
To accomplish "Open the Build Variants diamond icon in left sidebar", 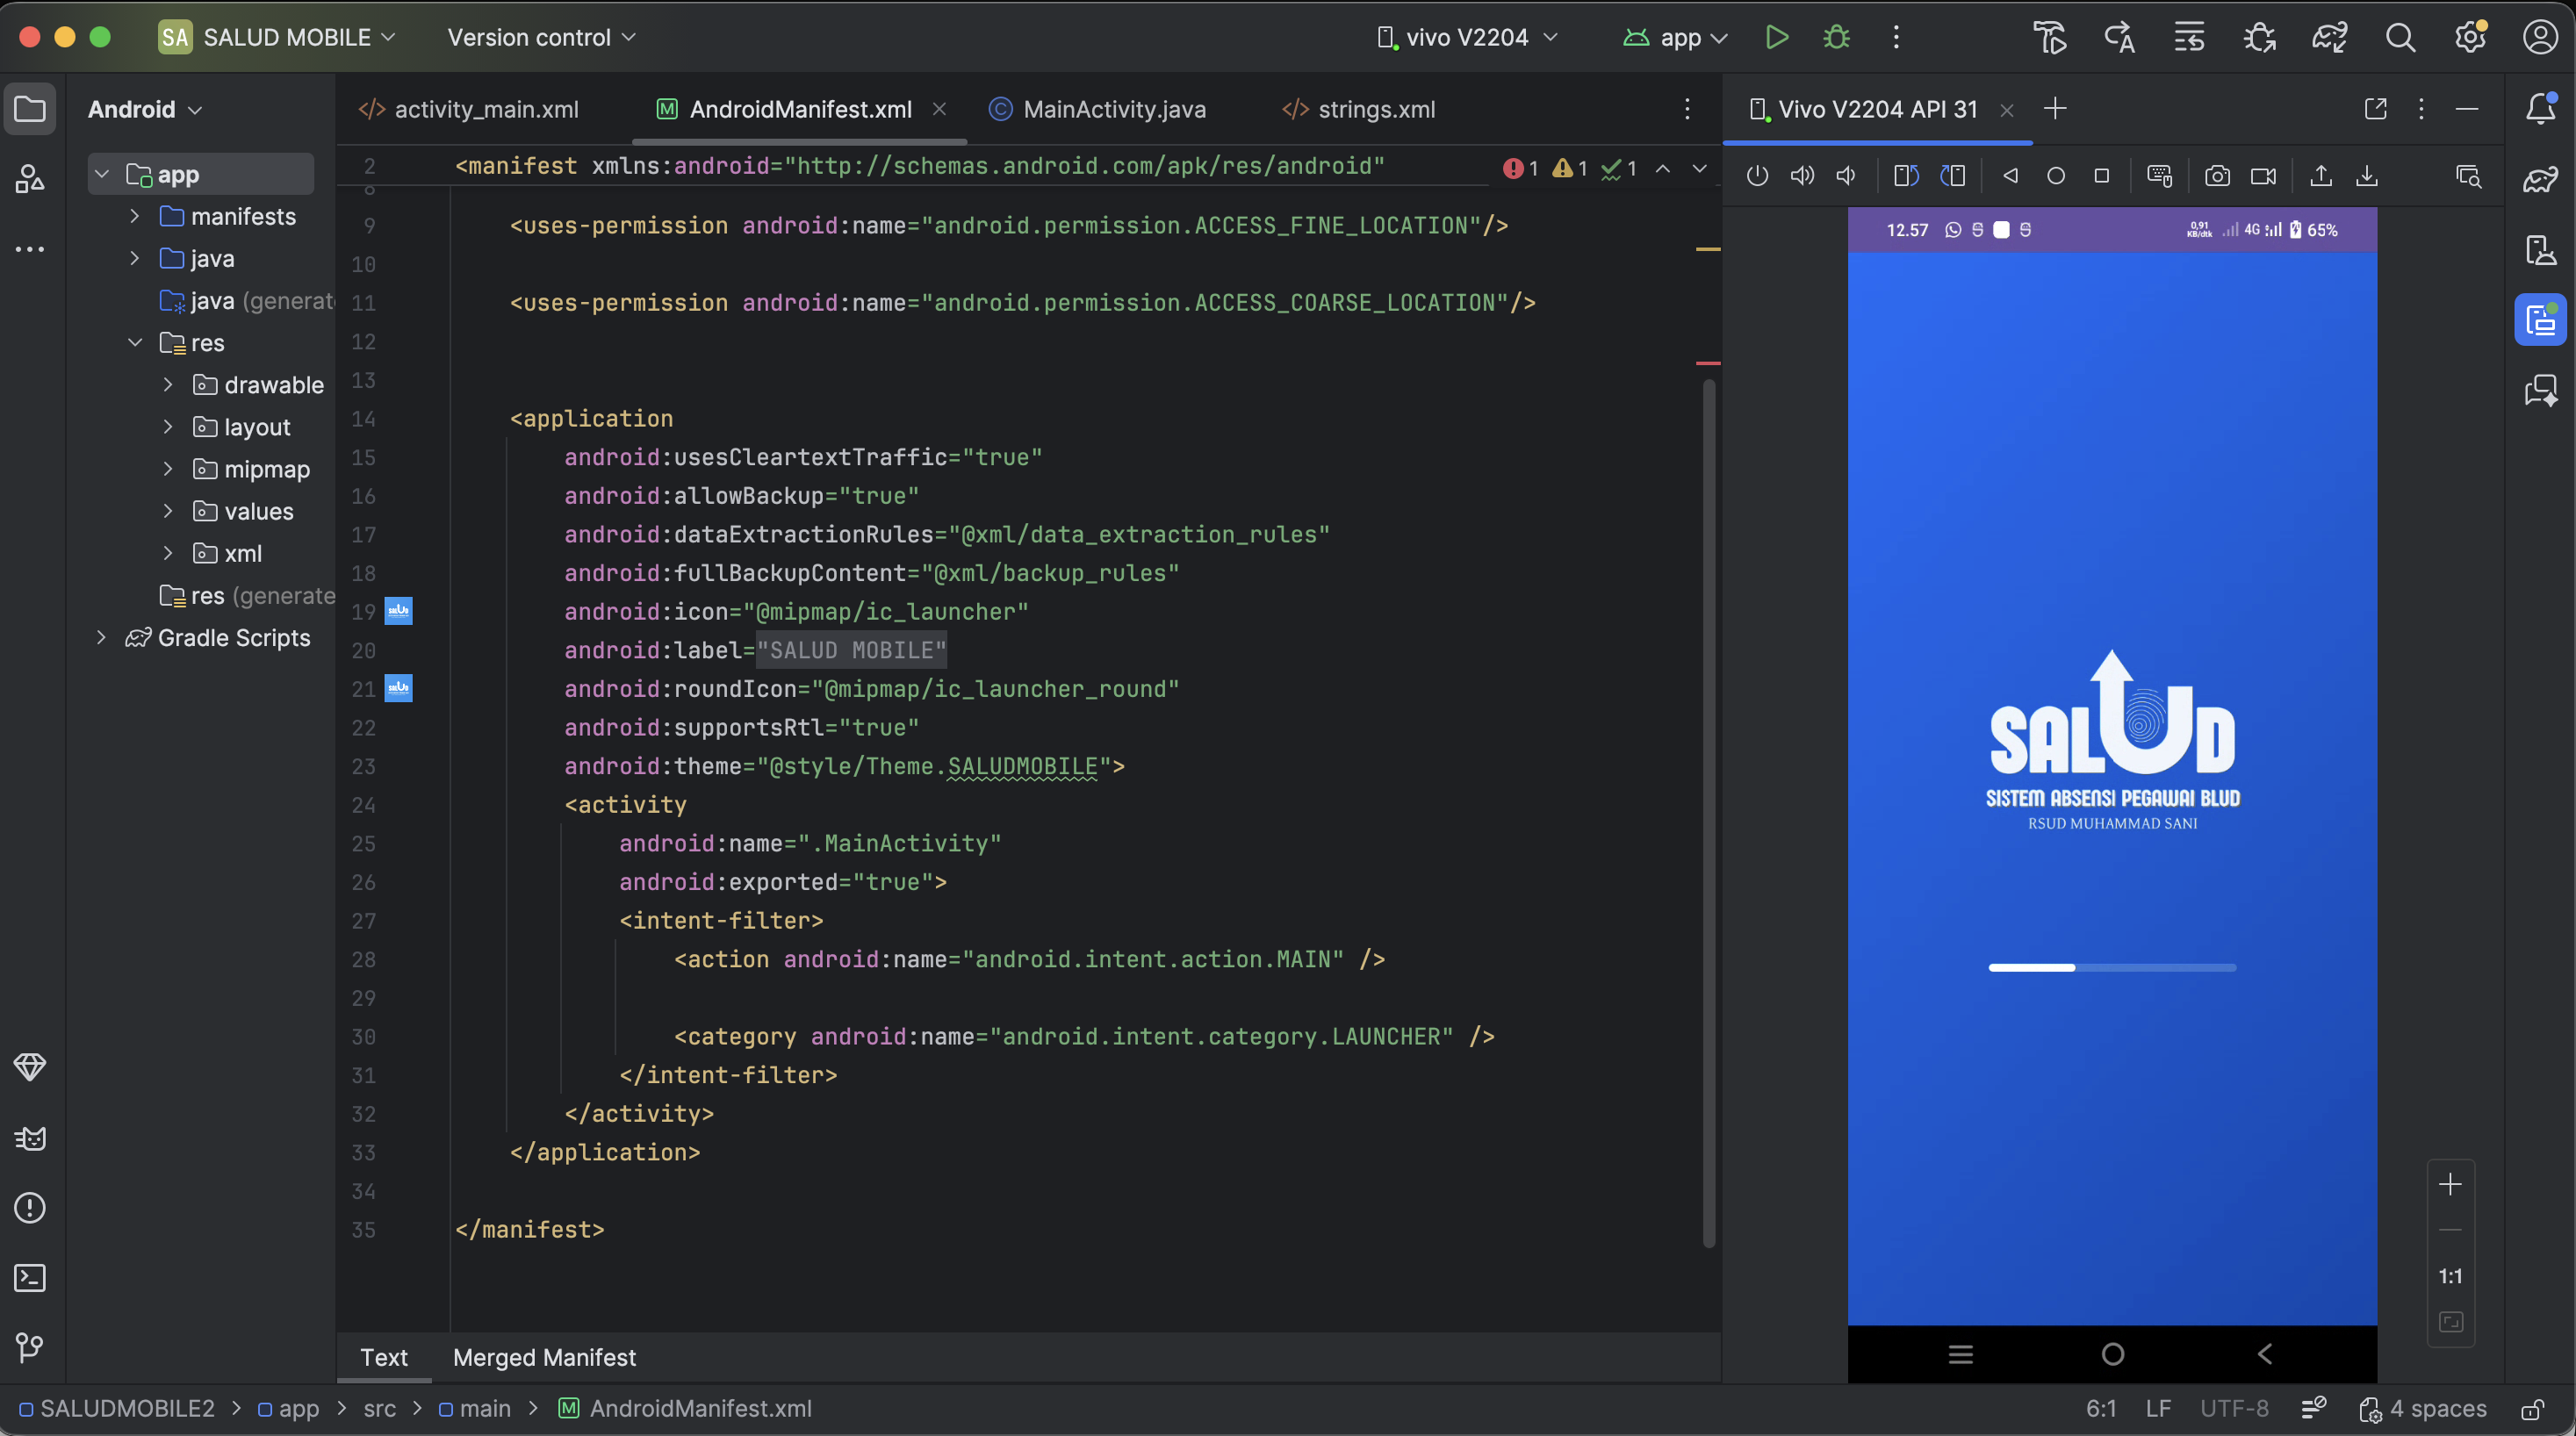I will (30, 1067).
